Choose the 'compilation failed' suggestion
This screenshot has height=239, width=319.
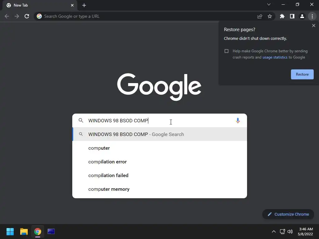coord(159,176)
